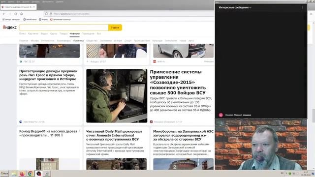Switch to the Товары tab
The image size is (315, 177).
coord(63,34)
